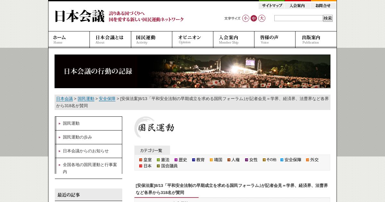The height and width of the screenshot is (202, 385).
Task: Open 国民運動 Activity menu
Action: pyautogui.click(x=151, y=39)
